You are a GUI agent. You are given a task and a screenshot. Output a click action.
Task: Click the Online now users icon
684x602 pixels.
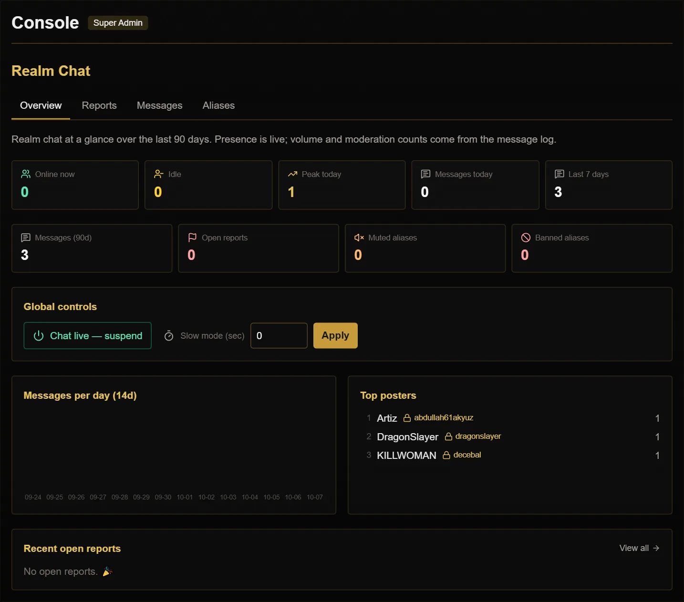point(26,174)
